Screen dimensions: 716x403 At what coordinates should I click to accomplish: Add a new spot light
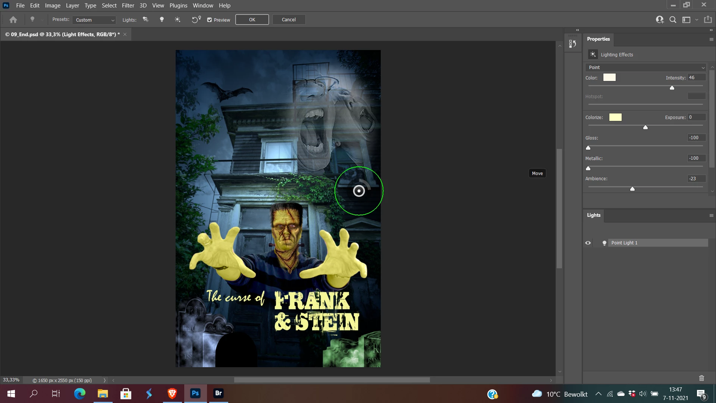coord(146,20)
